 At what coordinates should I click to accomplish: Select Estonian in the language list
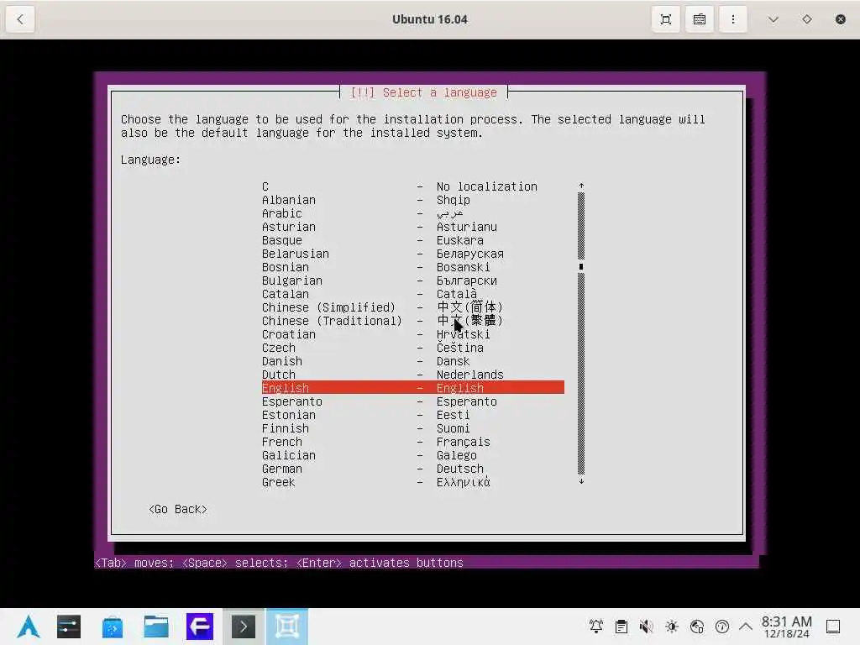[x=412, y=415]
